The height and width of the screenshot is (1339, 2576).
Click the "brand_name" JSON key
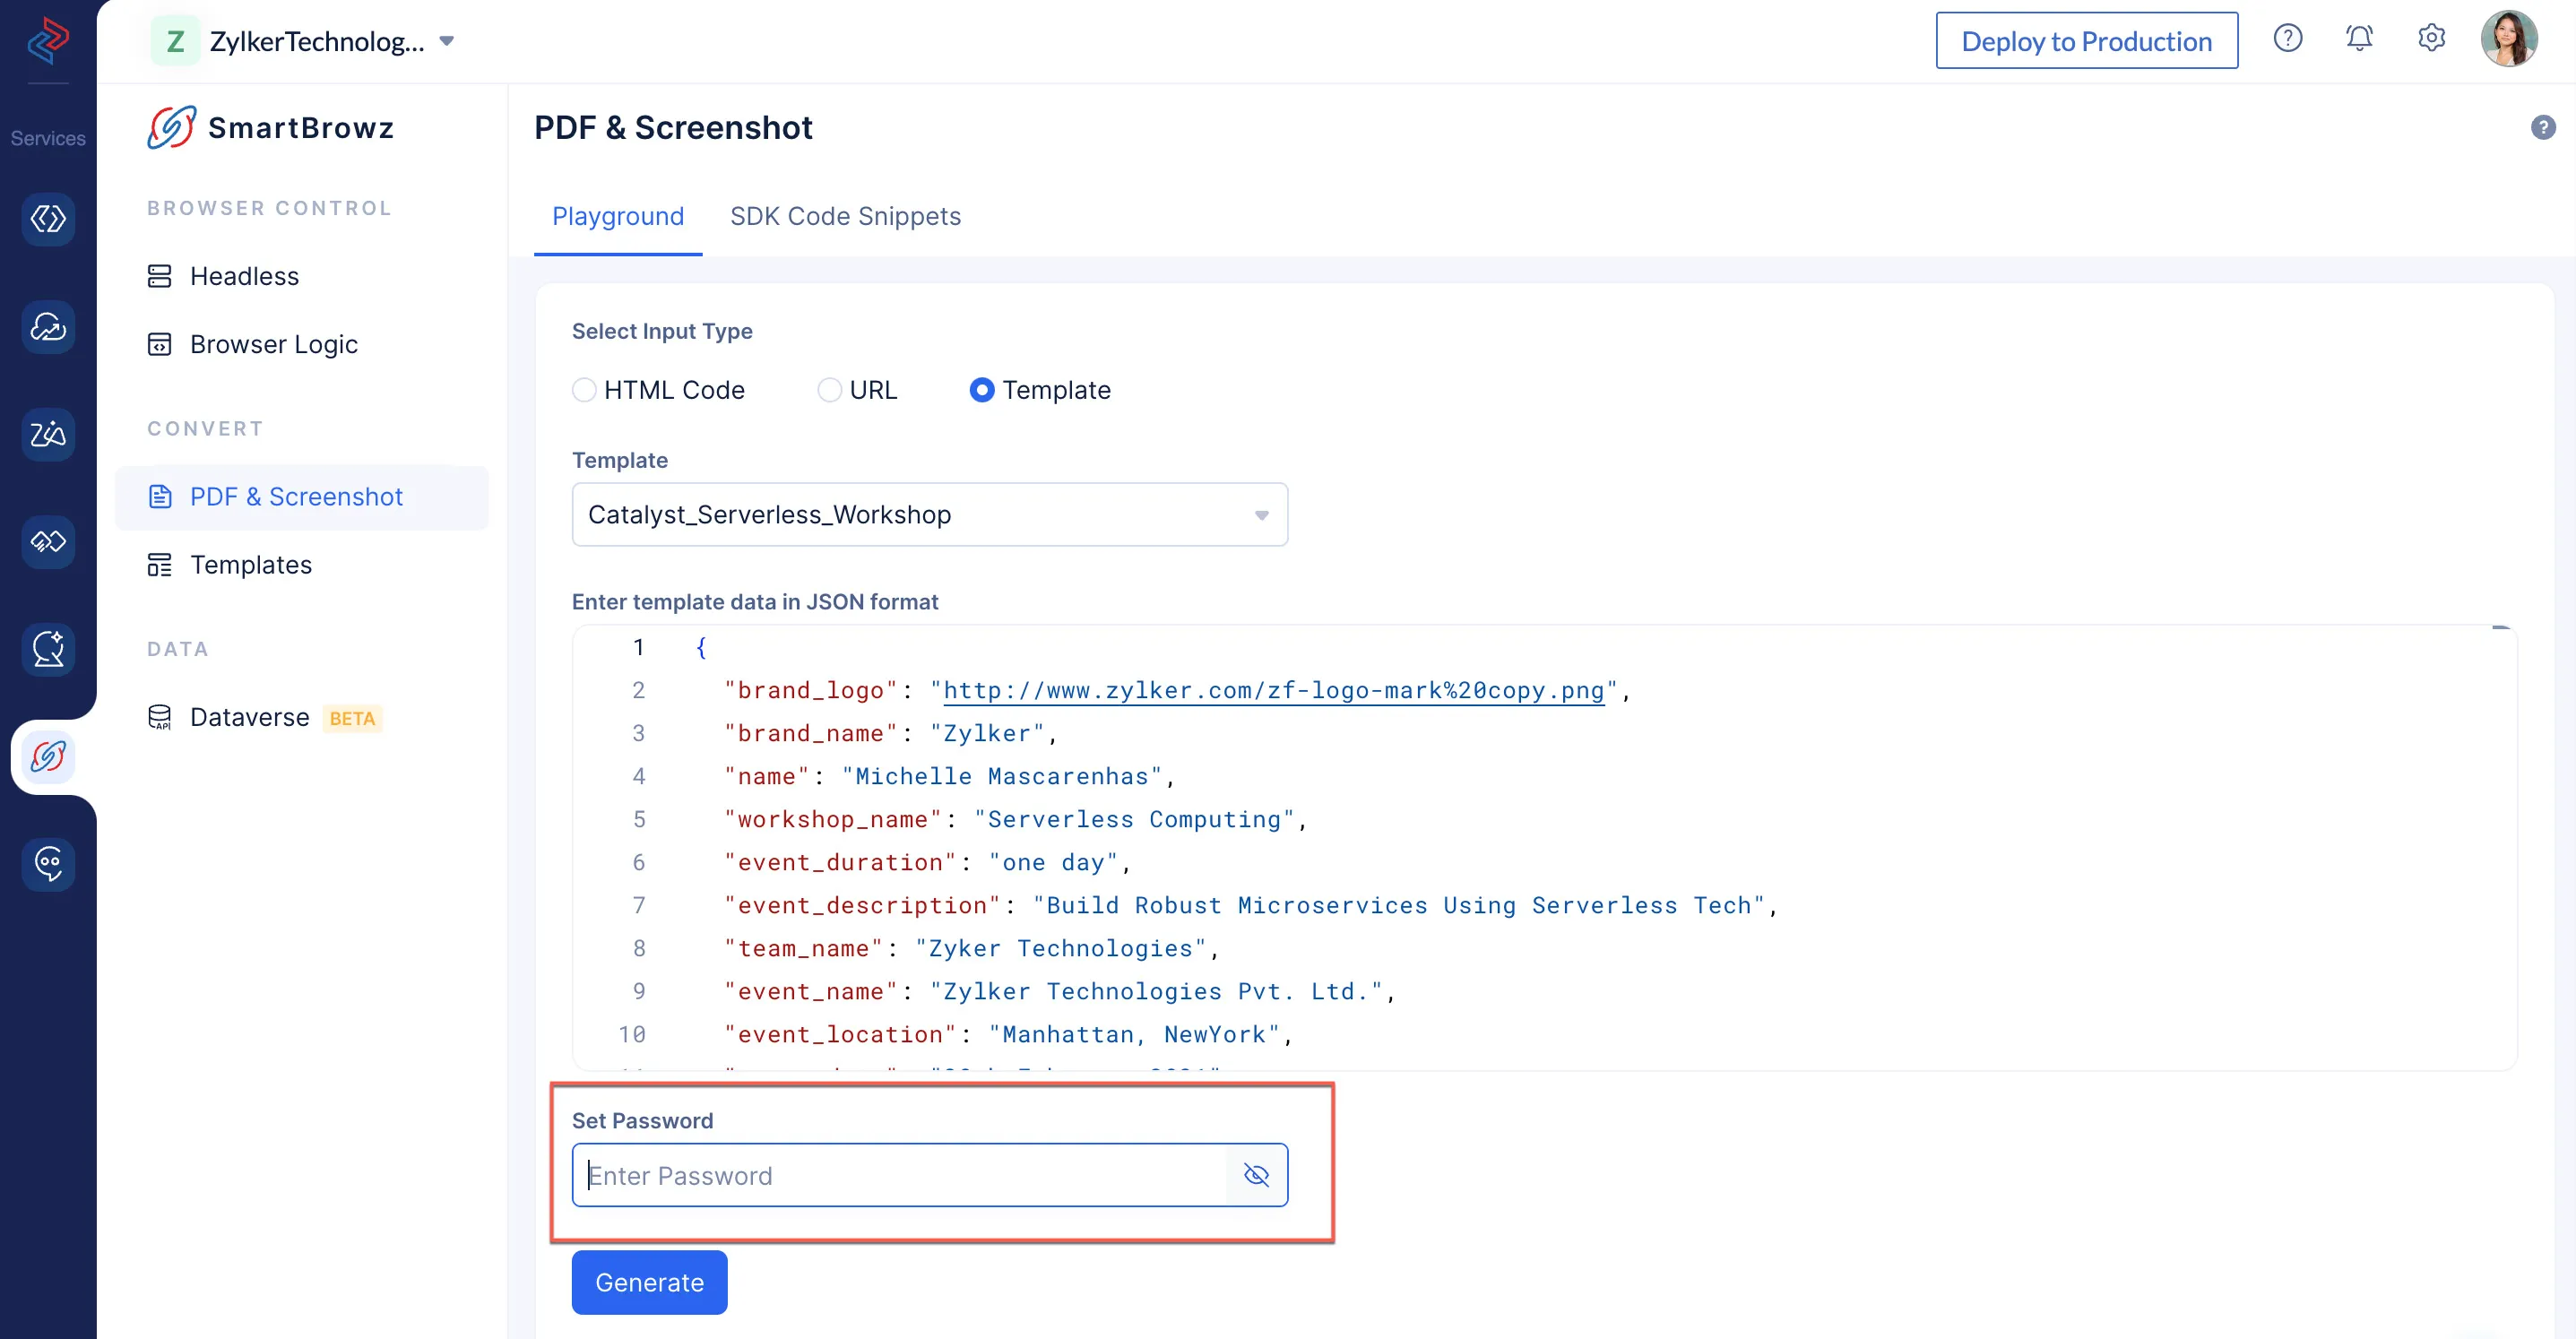coord(811,733)
